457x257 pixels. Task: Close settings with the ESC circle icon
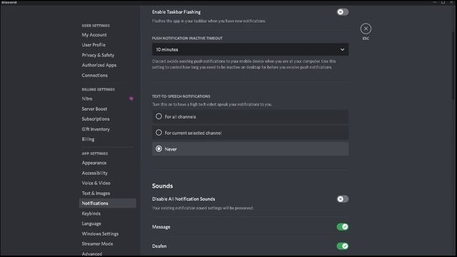(366, 29)
